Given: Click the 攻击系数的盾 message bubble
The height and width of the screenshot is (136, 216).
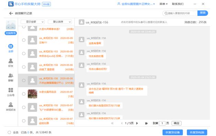Looking at the screenshot, I should [x=96, y=56].
